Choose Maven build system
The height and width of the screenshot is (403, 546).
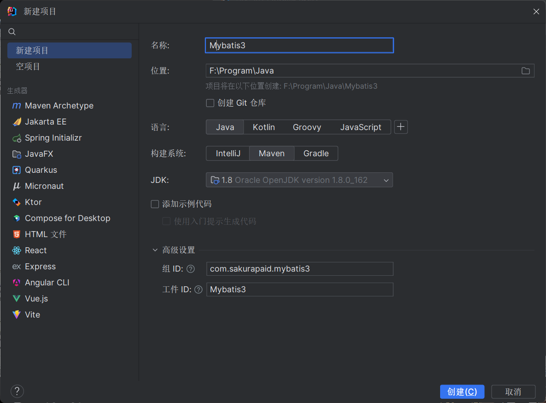(272, 153)
